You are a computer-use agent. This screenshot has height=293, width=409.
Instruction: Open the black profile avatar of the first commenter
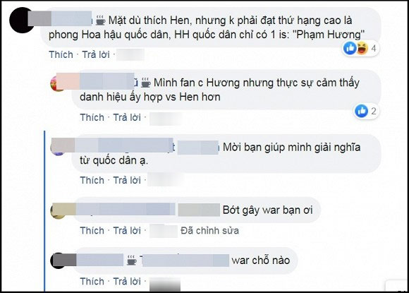tap(21, 20)
